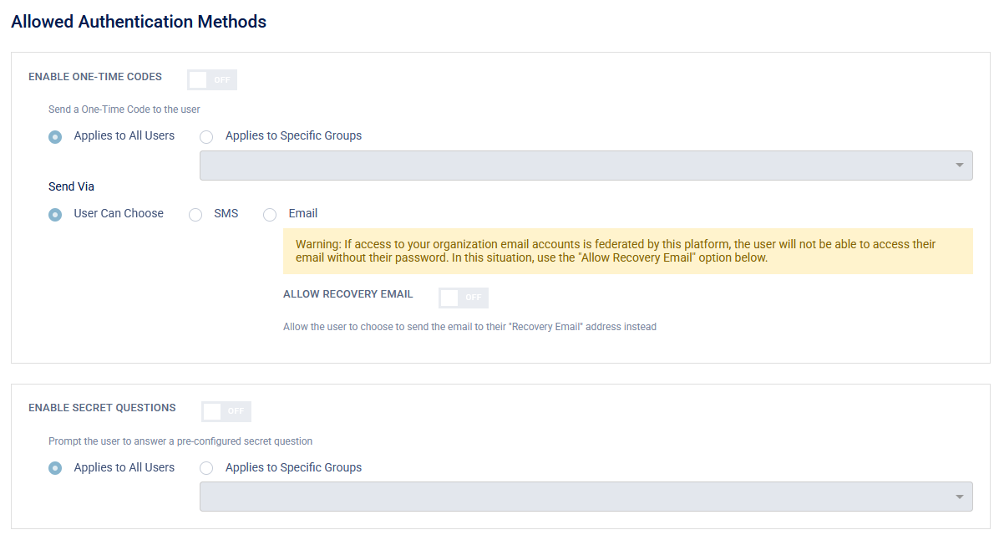The image size is (999, 535).
Task: Toggle the Allow Recovery Email switch
Action: pyautogui.click(x=464, y=298)
